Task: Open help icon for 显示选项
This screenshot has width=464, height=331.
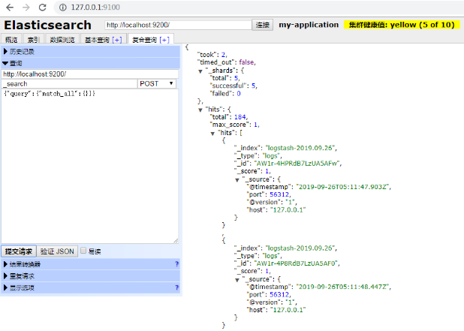Action: point(176,287)
